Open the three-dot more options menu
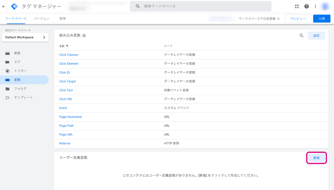Image resolution: width=334 pixels, height=190 pixels. 315,6
